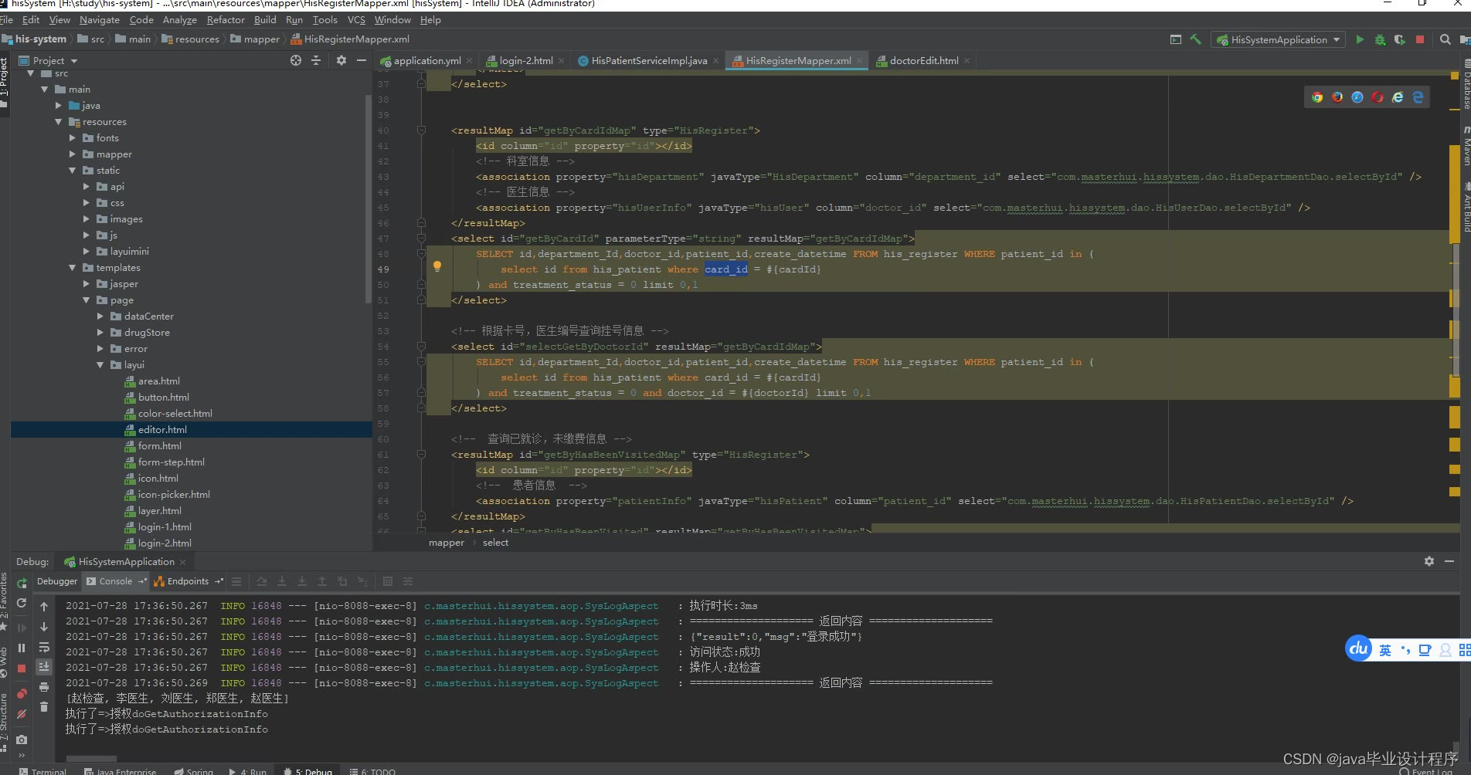This screenshot has height=775, width=1471.
Task: Collapse the layui folder
Action: coord(100,365)
